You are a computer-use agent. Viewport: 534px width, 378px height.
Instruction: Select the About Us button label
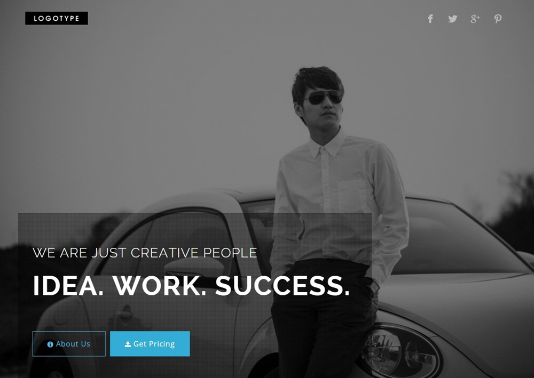pyautogui.click(x=73, y=344)
